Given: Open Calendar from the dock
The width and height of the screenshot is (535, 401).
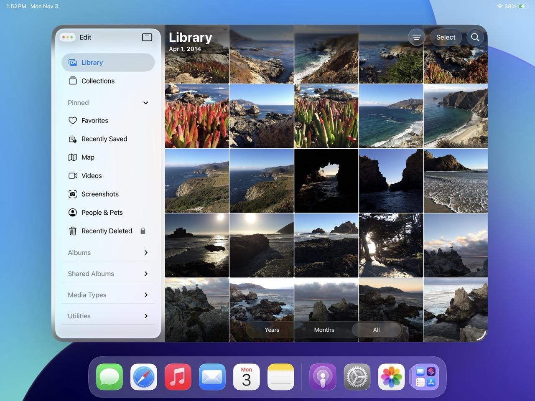Looking at the screenshot, I should [x=247, y=377].
